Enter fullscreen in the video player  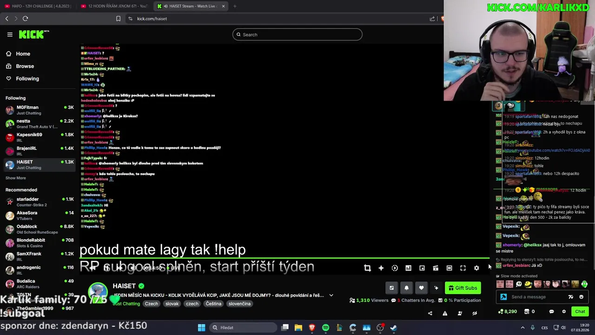coord(463,268)
